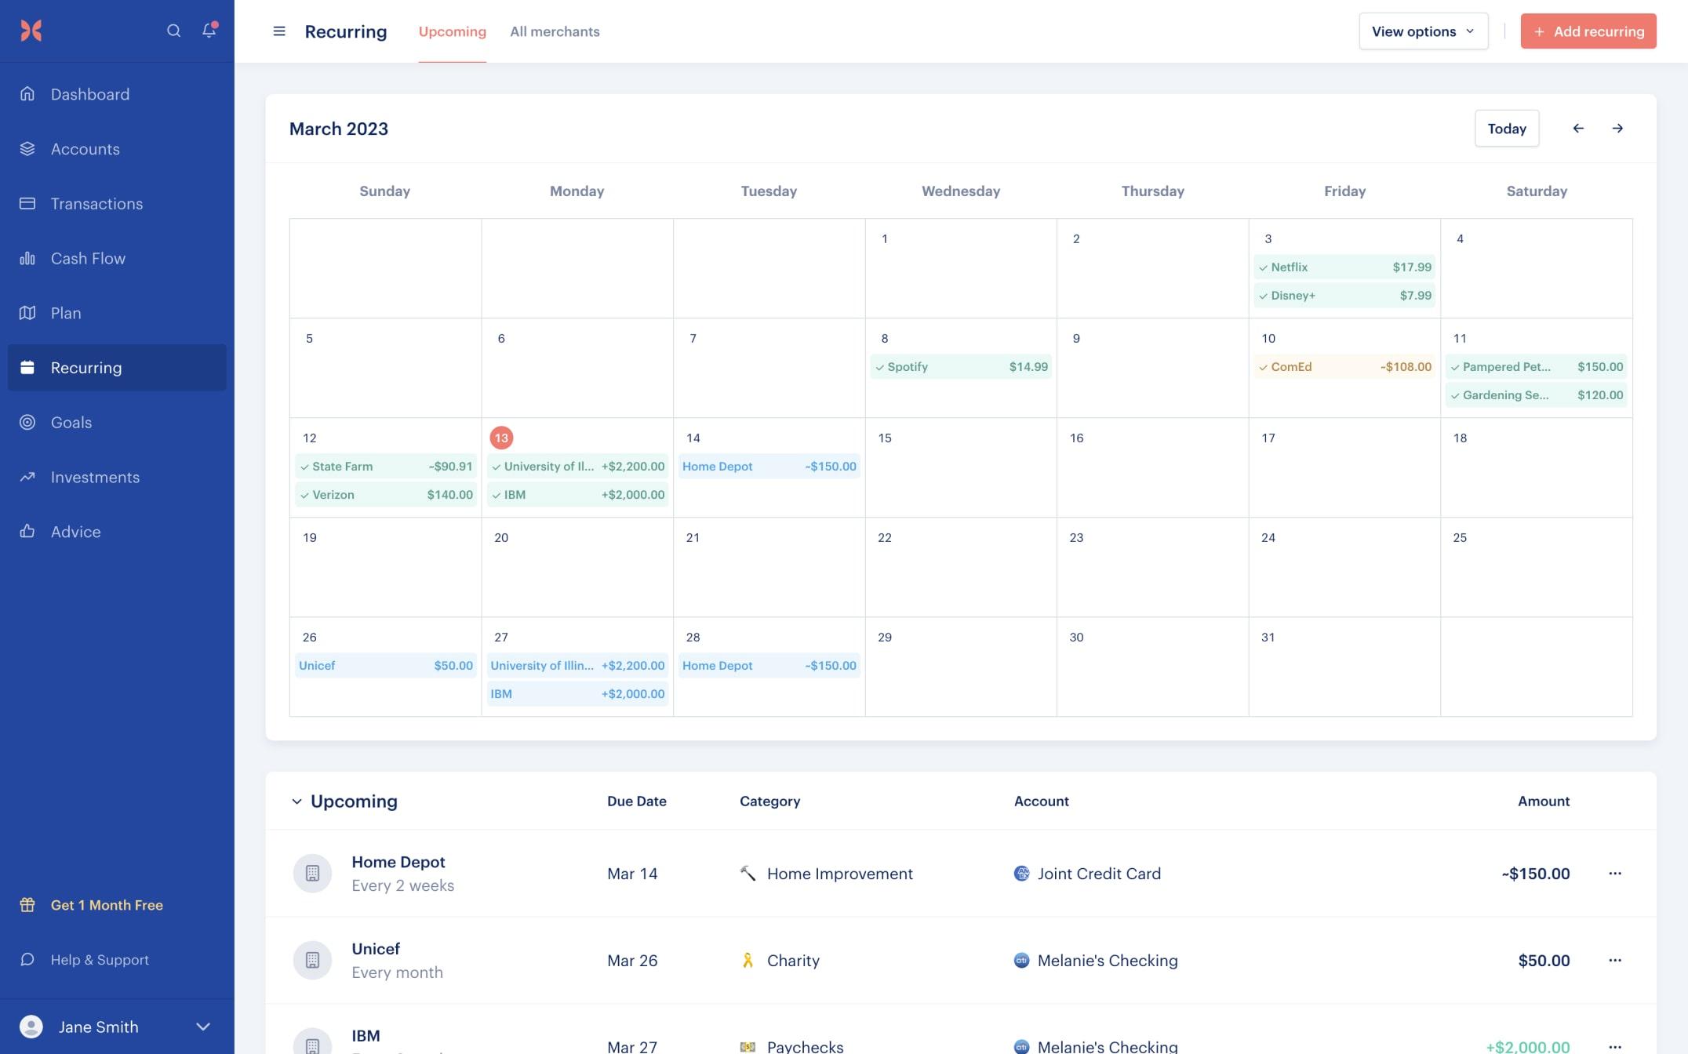Click the Recurring sidebar icon

coord(27,367)
